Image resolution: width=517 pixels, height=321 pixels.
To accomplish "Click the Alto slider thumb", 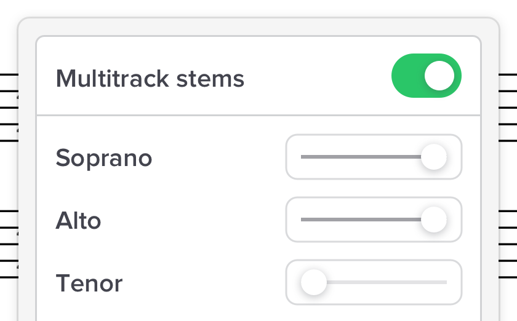I will [x=434, y=220].
